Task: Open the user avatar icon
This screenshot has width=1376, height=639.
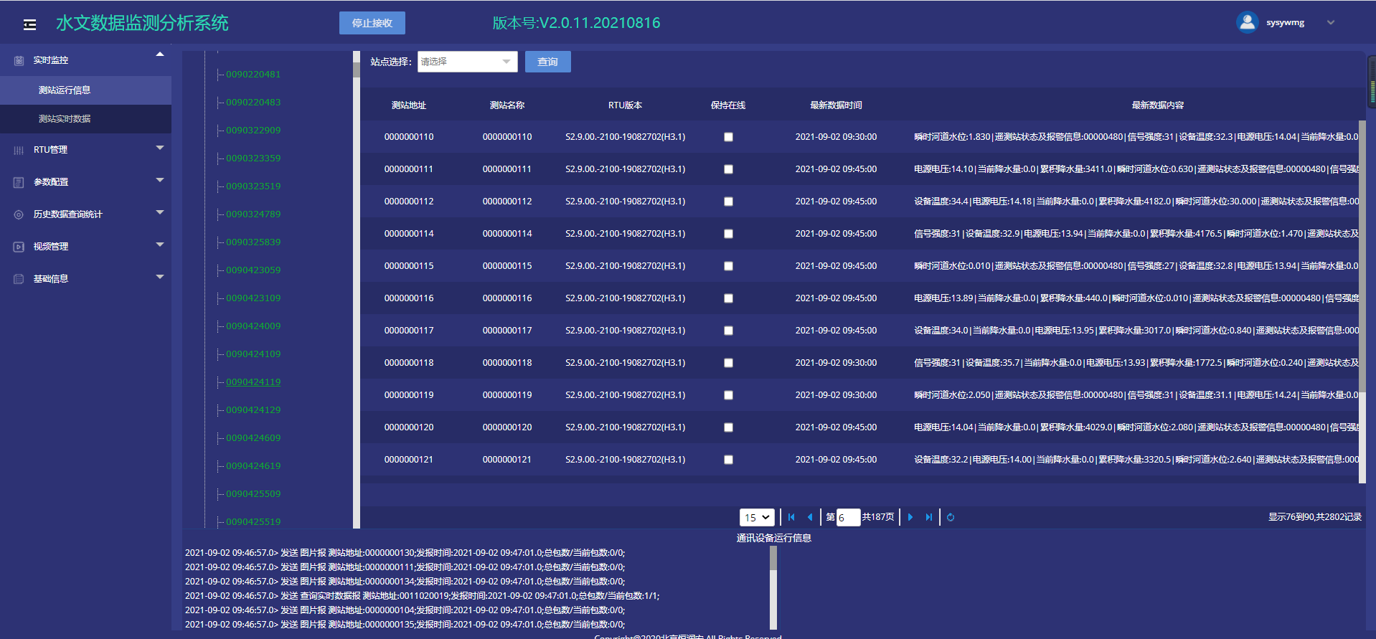Action: pyautogui.click(x=1248, y=22)
